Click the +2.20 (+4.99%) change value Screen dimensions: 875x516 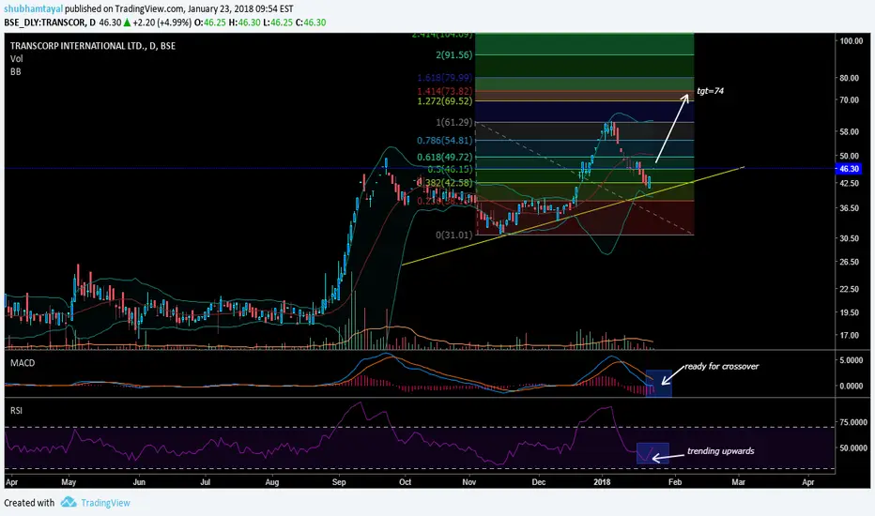click(161, 23)
